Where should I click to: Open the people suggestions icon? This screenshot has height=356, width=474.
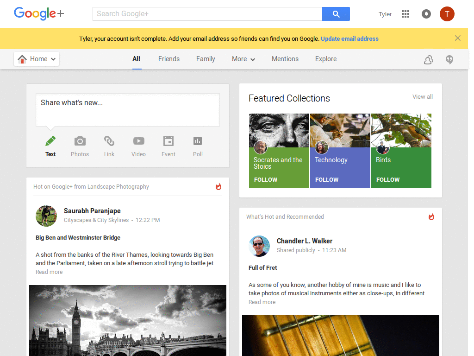(x=428, y=60)
